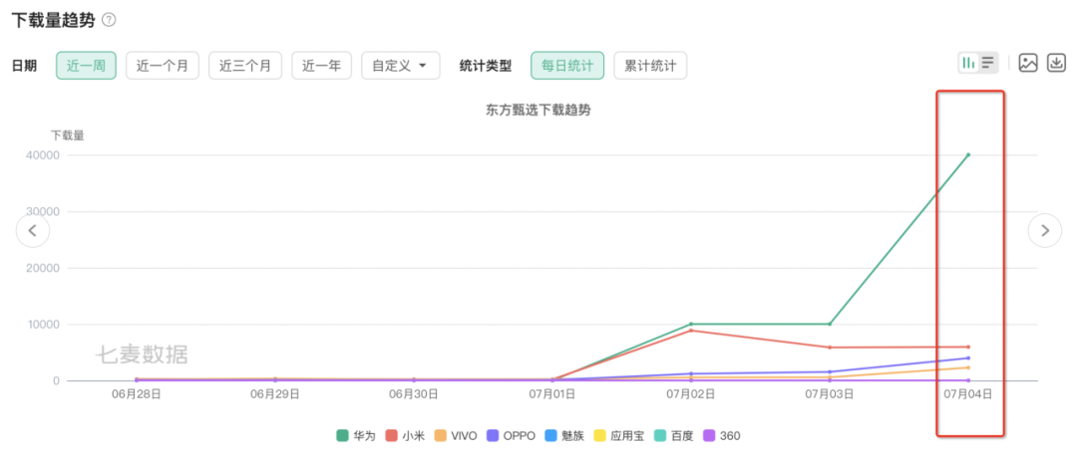This screenshot has width=1077, height=461.
Task: Choose the 近三个月 date filter
Action: (x=245, y=66)
